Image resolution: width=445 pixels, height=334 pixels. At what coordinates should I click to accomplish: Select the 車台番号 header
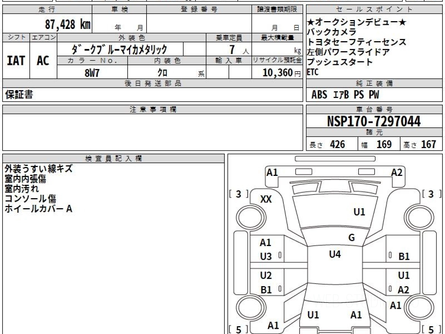(x=375, y=109)
